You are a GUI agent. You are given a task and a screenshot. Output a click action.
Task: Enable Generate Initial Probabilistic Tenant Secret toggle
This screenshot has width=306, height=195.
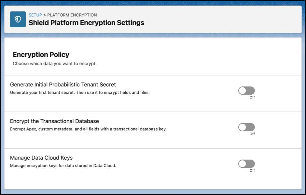point(246,91)
